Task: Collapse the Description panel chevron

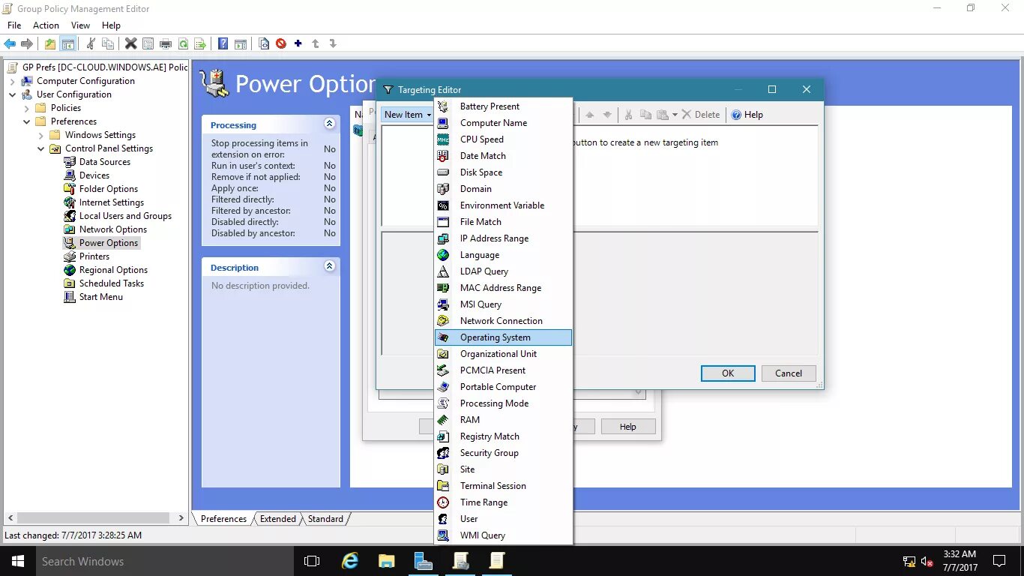Action: point(329,266)
